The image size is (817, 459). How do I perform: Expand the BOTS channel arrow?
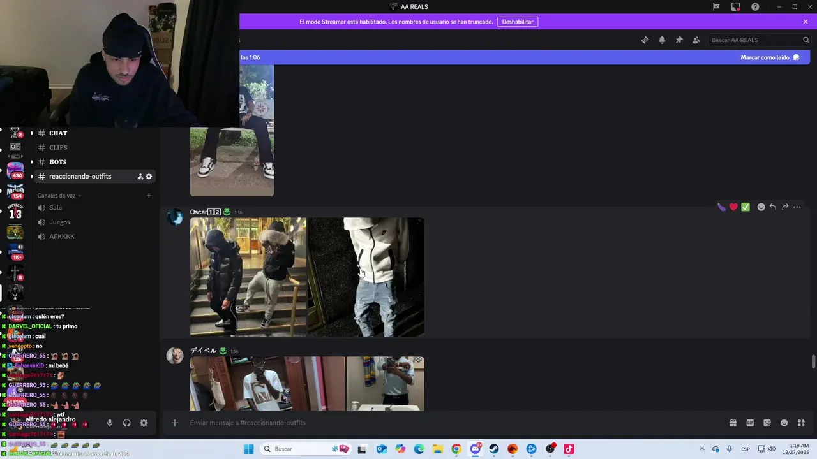tap(31, 162)
